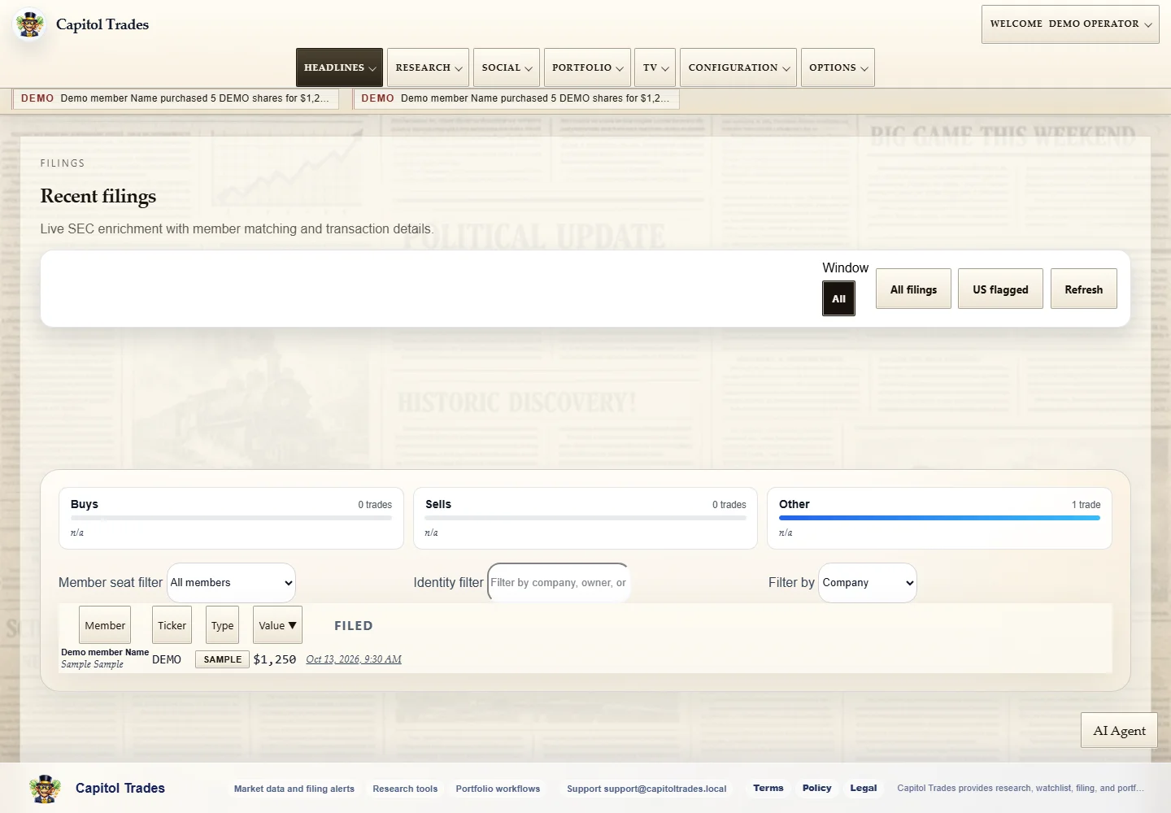
Task: Click the $1,250 value cell
Action: click(275, 659)
